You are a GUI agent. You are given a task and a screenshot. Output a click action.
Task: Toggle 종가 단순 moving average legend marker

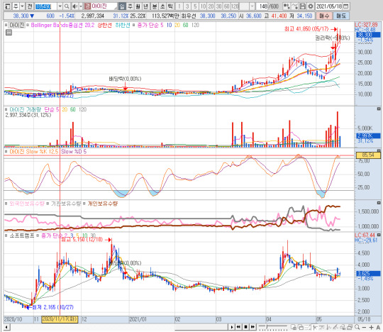tap(133, 25)
